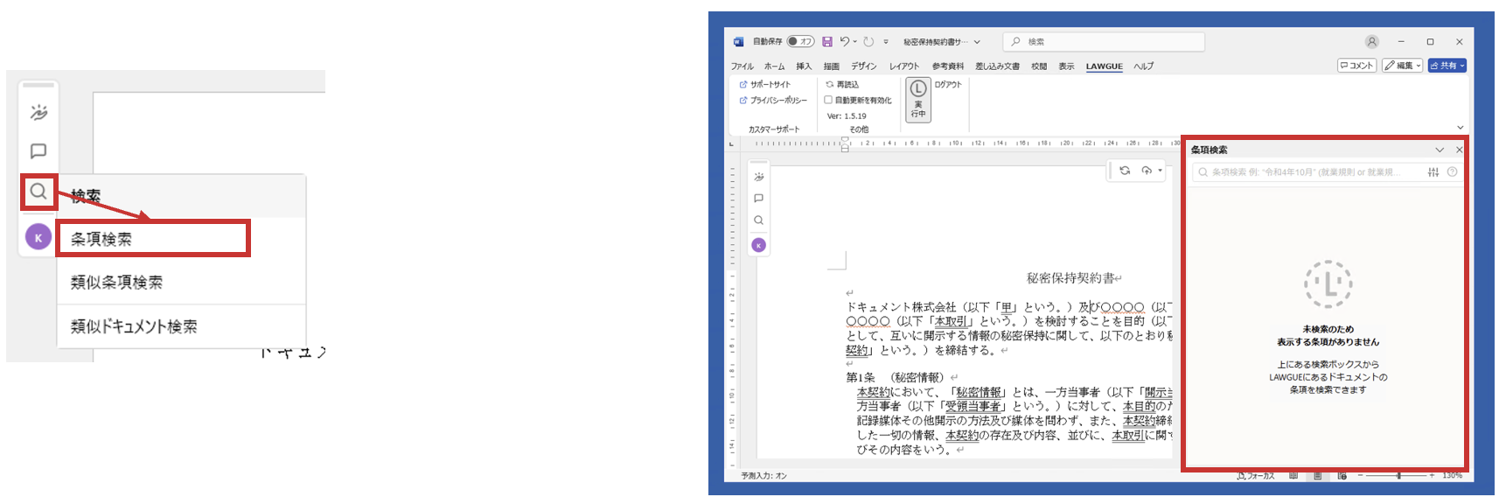Select 類似条項検索 from the search menu
Viewport: 1499px width, 504px height.
click(116, 283)
